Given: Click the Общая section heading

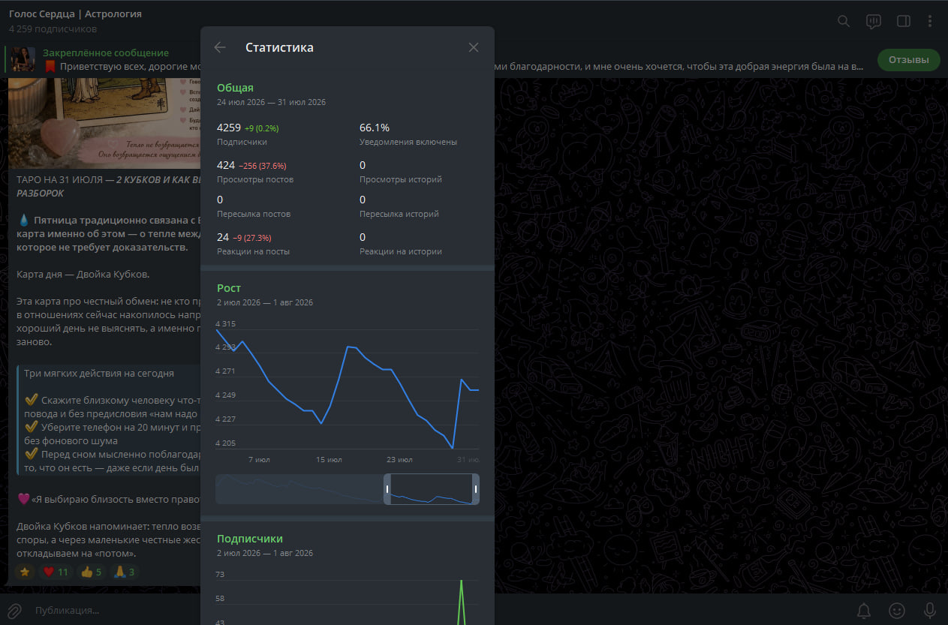Looking at the screenshot, I should point(235,88).
